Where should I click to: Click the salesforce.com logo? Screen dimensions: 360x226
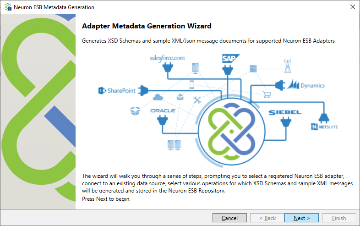click(167, 58)
